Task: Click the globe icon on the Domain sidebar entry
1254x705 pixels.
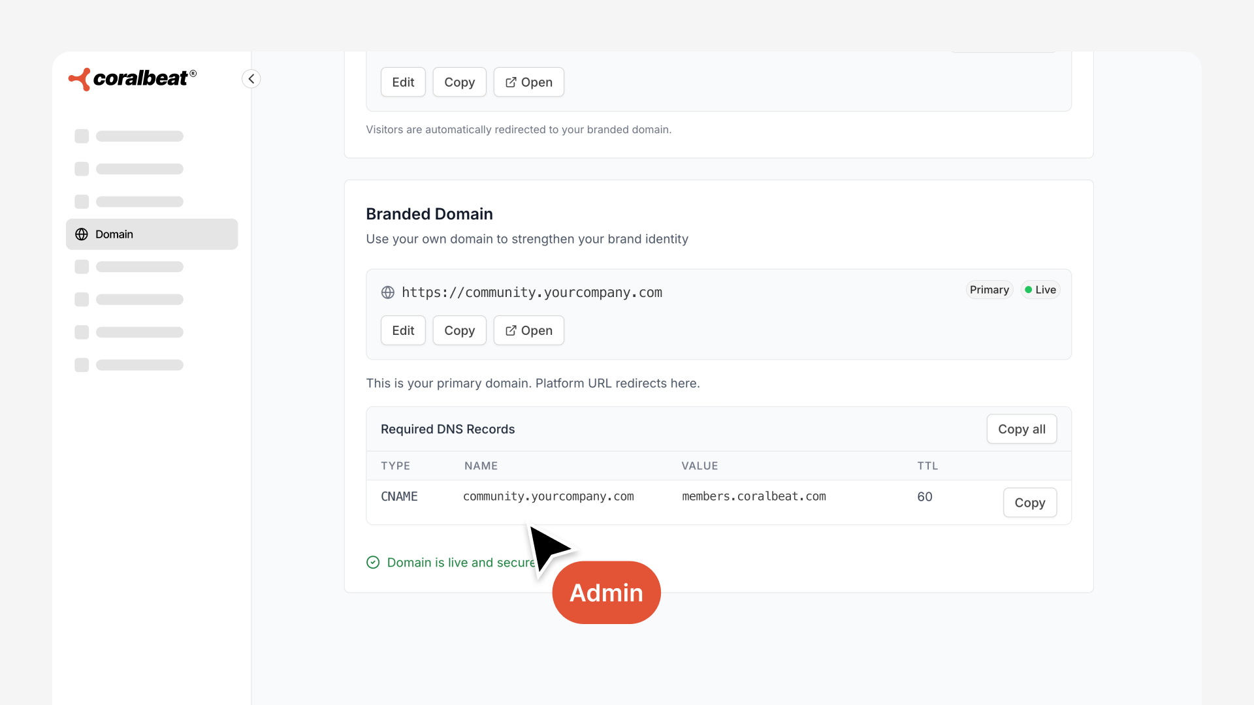Action: [x=82, y=234]
